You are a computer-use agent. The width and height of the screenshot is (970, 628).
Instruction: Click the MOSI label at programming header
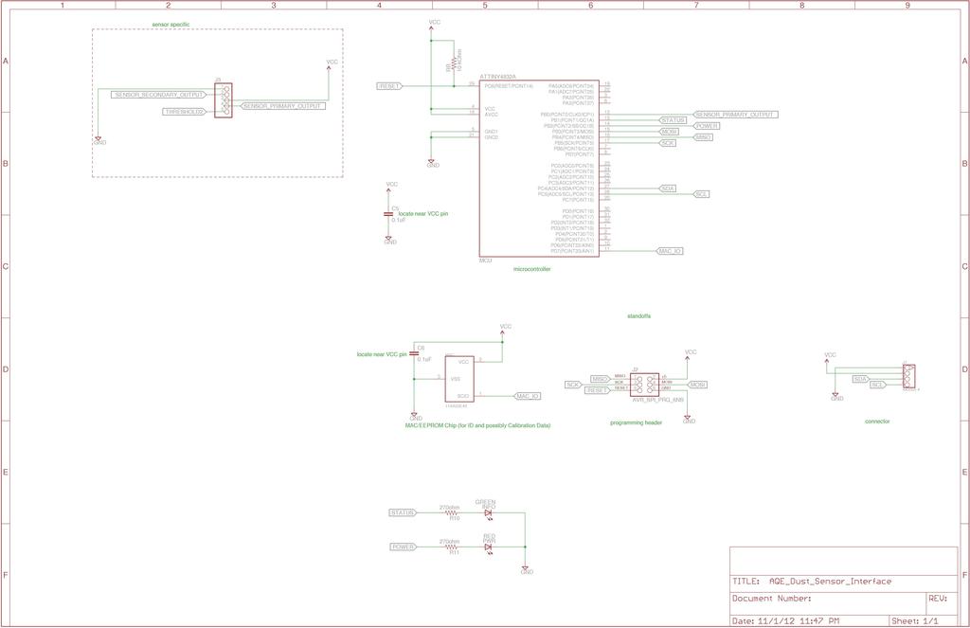pyautogui.click(x=698, y=385)
